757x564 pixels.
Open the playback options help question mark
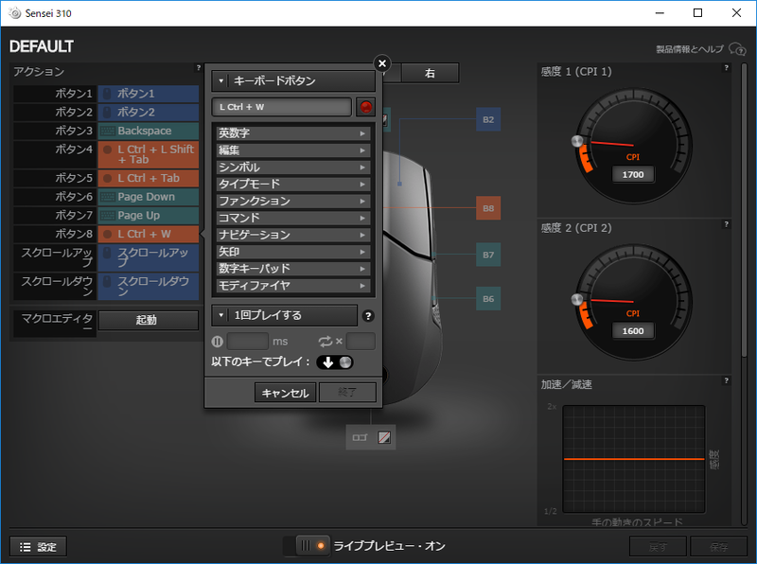tap(368, 316)
